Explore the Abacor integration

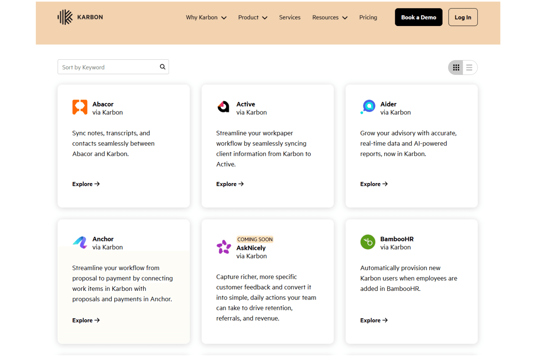point(86,184)
